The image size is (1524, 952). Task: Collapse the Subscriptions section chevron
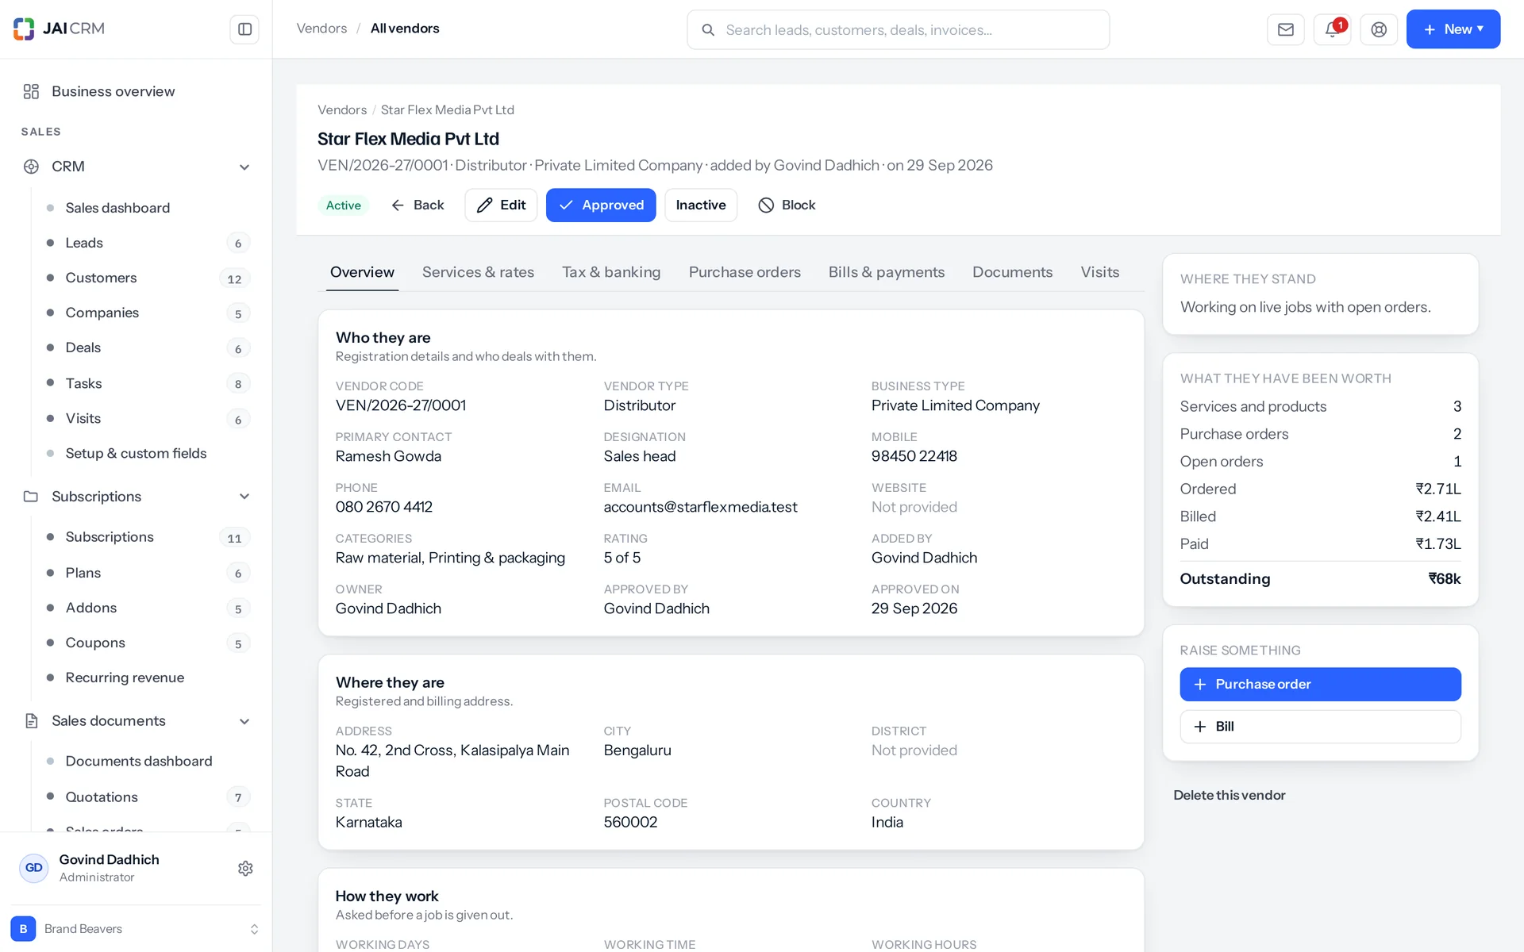[244, 497]
